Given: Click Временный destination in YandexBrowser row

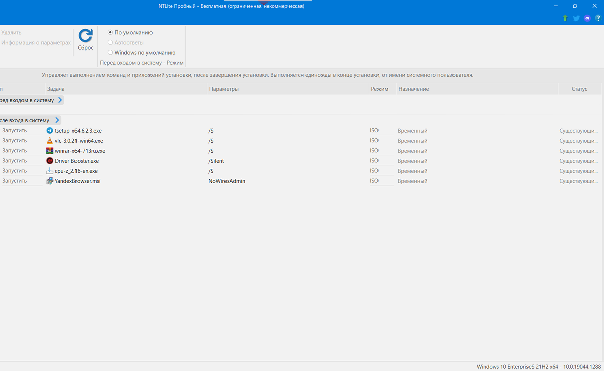Looking at the screenshot, I should pos(412,181).
